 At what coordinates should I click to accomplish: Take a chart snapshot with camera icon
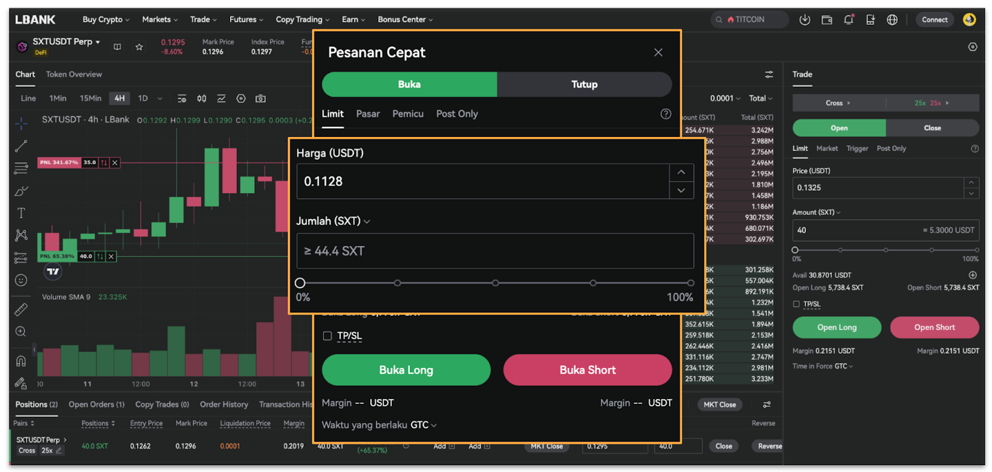pyautogui.click(x=261, y=98)
